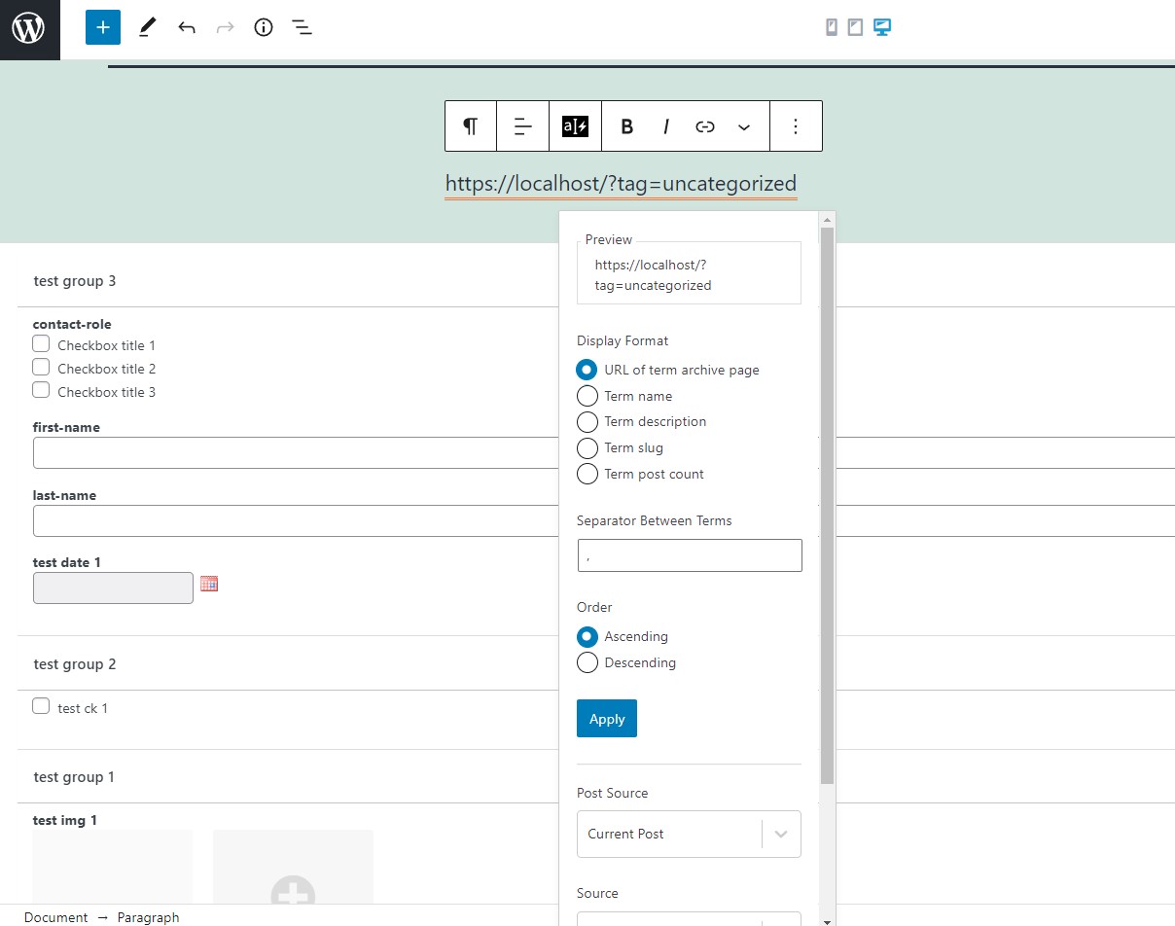Click the Undo arrow icon
Screen dimensions: 1175x926
(187, 28)
